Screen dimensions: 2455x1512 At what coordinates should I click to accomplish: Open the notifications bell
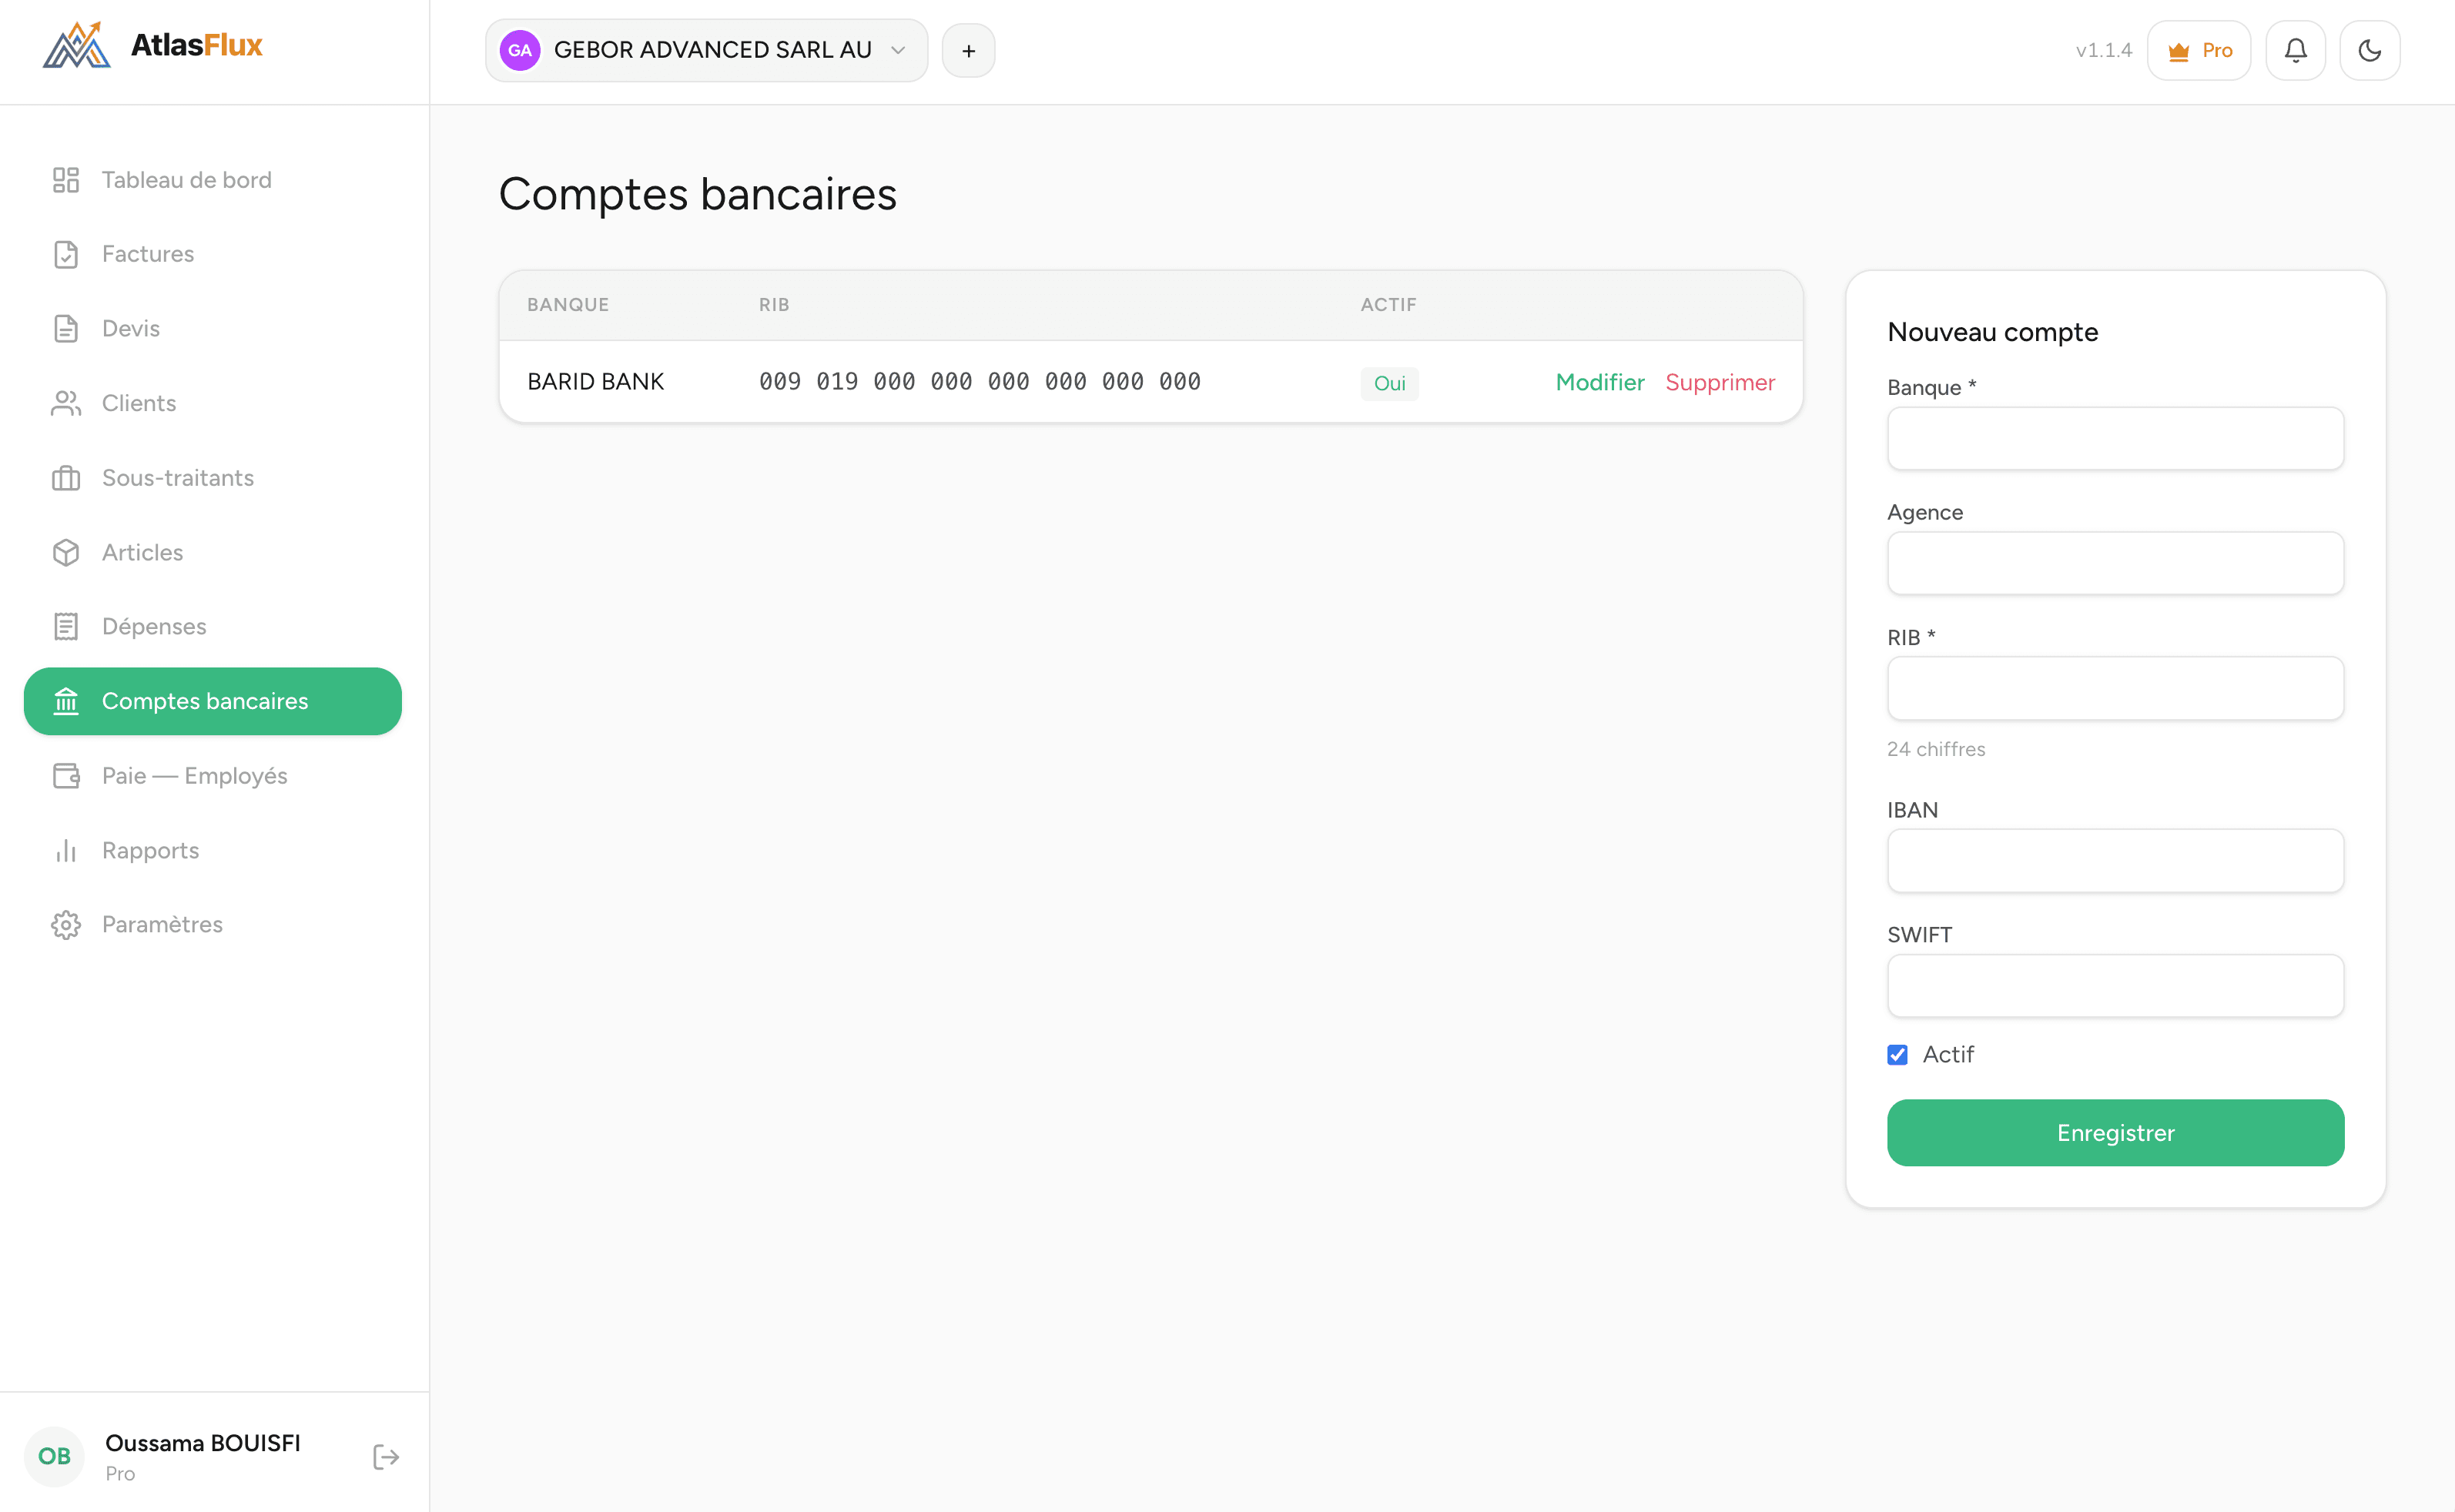[2295, 50]
